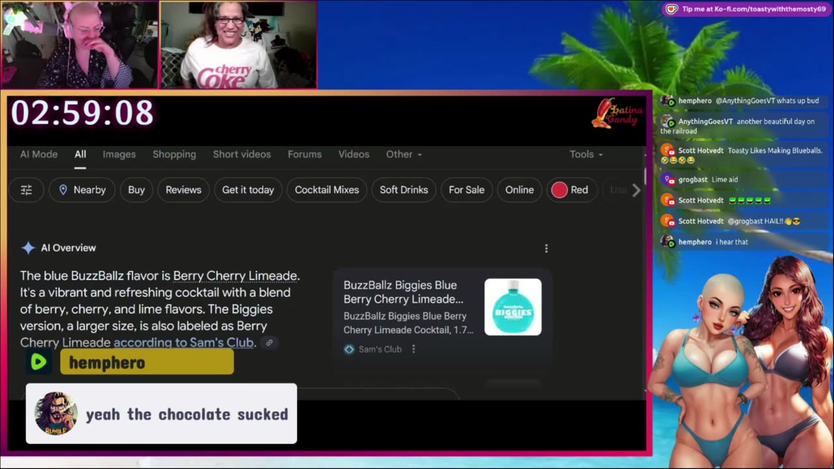Viewport: 834px width, 469px height.
Task: Open the Forums tab
Action: (305, 154)
